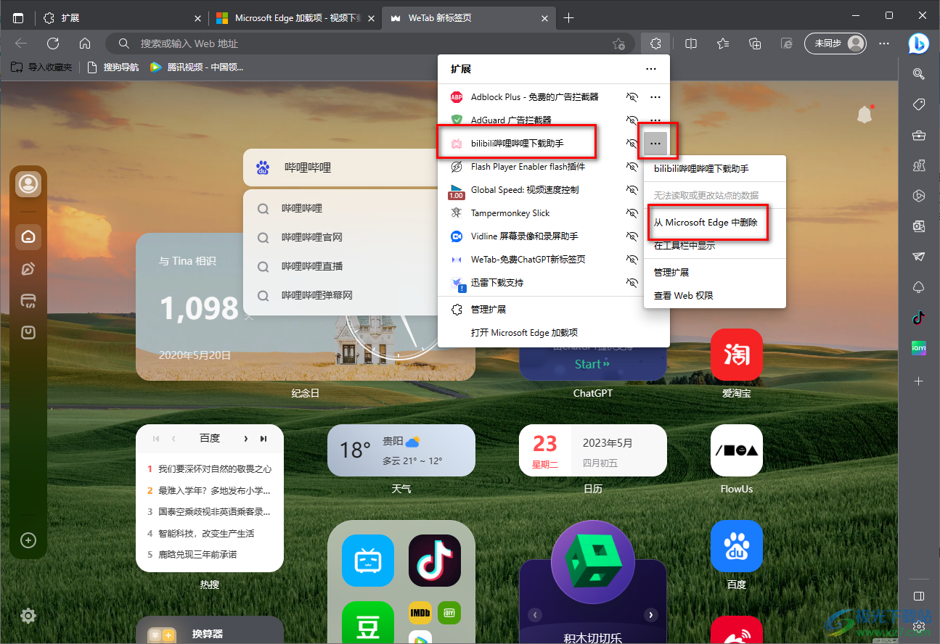Viewport: 940px width, 644px height.
Task: Open Collections icon in toolbar
Action: pyautogui.click(x=755, y=44)
